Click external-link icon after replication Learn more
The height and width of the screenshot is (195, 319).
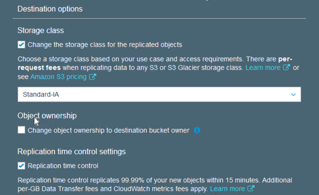coord(251,188)
